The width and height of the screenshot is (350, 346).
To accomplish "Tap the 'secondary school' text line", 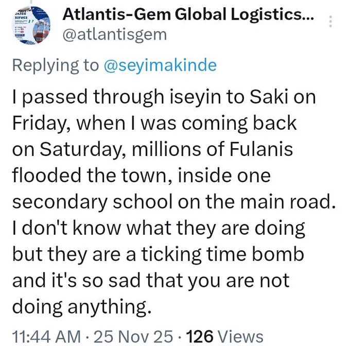I will [x=174, y=202].
